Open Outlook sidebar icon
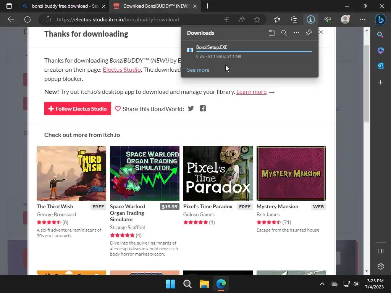The image size is (391, 293). tap(380, 66)
